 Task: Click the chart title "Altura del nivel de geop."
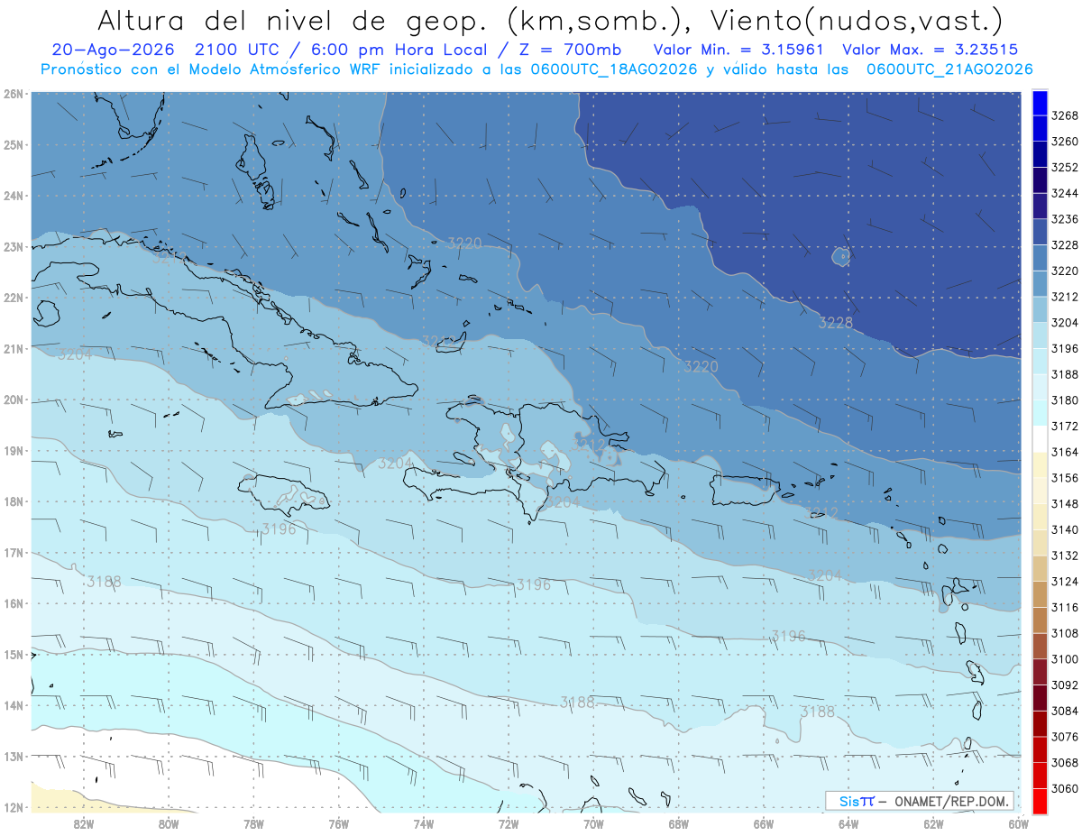(x=292, y=20)
